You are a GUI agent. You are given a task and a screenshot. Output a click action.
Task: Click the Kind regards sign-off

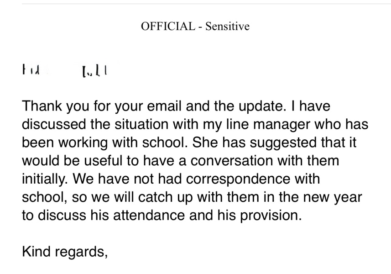65,251
